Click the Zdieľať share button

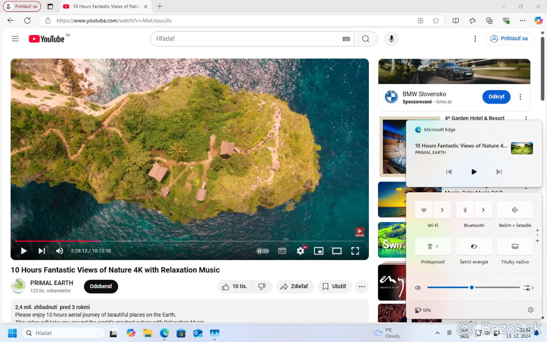point(294,286)
